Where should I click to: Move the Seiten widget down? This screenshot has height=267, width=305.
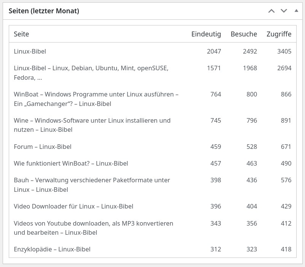[284, 11]
